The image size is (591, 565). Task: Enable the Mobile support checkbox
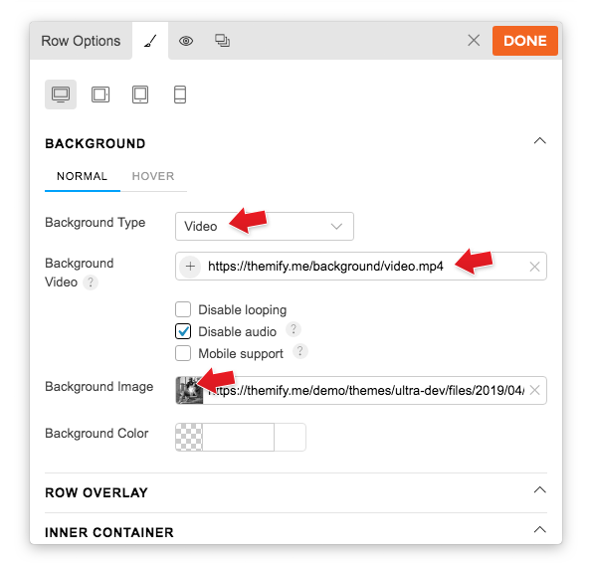183,353
